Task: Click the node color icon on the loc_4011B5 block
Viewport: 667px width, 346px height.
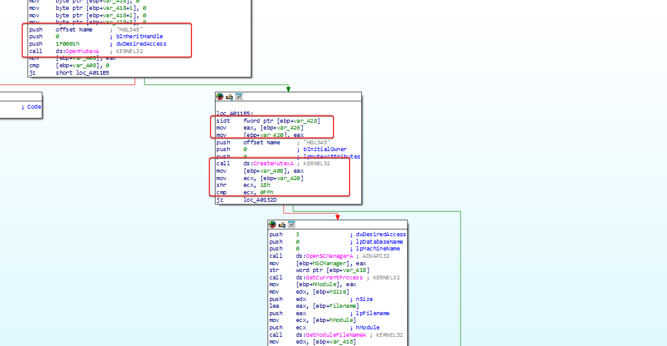Action: coord(220,97)
